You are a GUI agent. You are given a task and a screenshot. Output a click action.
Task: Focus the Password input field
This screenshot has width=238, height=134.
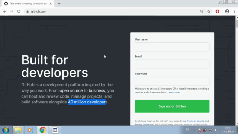point(172,81)
